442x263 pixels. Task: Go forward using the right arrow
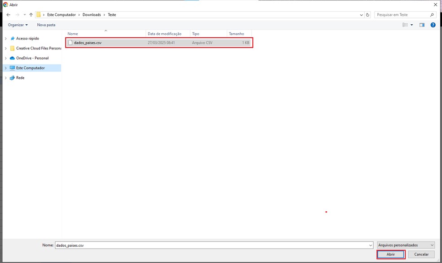tap(17, 15)
